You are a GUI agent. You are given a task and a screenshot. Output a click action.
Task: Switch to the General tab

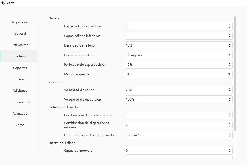(x=20, y=34)
